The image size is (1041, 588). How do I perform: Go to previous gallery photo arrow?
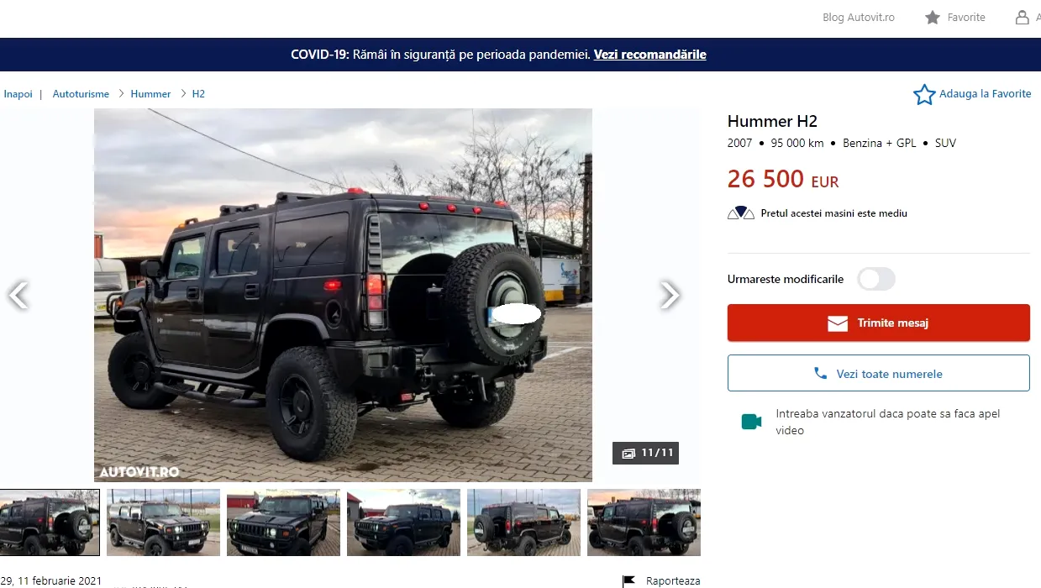tap(18, 295)
